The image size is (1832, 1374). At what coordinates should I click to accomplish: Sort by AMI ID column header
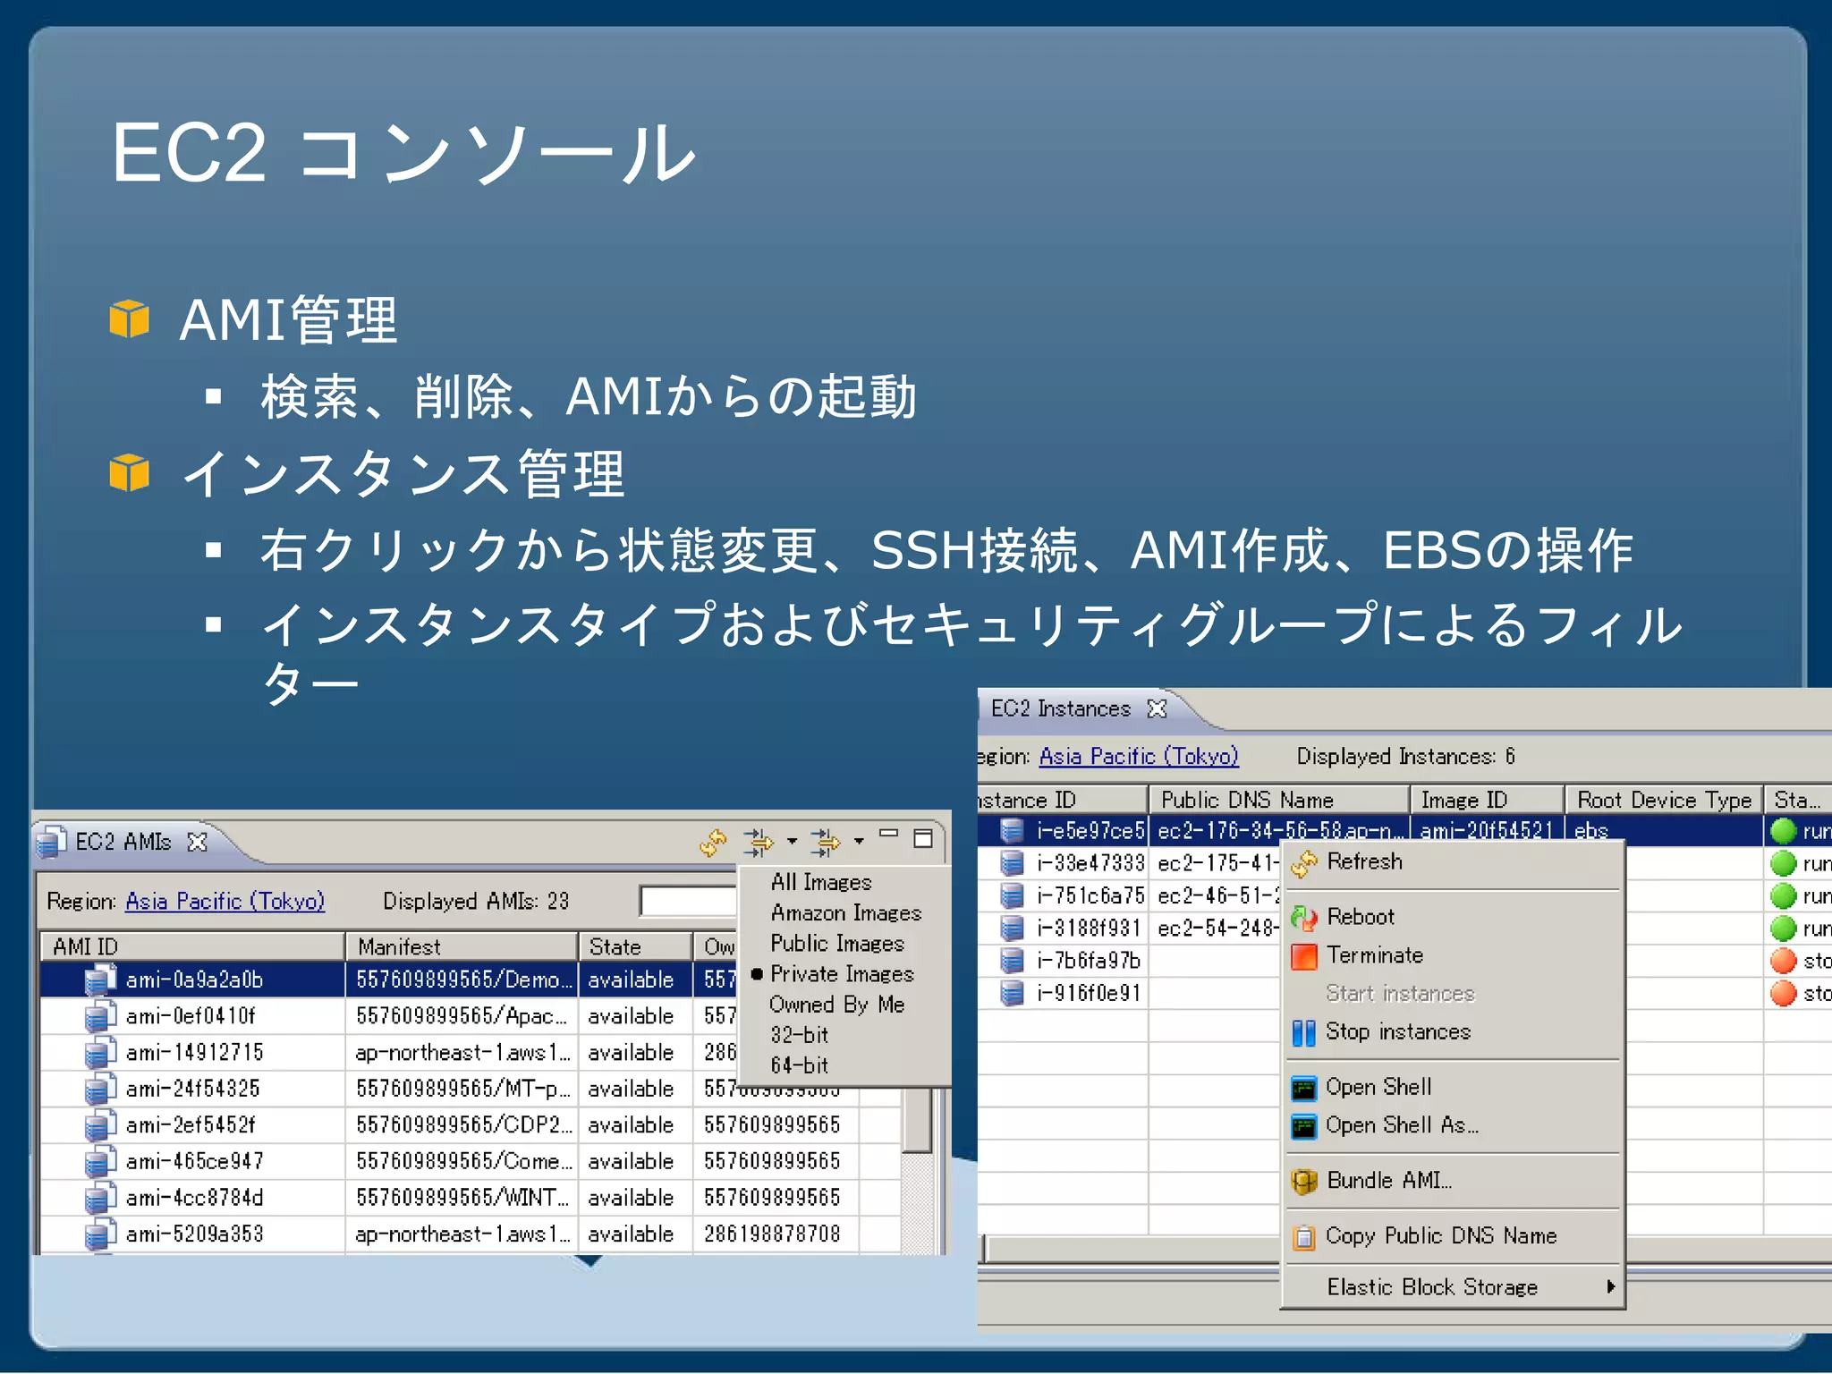click(x=192, y=946)
